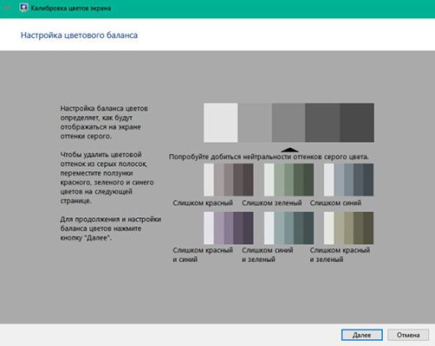435x346 pixels.
Task: Click the middle gray swatch above the triangle
Action: (x=289, y=123)
